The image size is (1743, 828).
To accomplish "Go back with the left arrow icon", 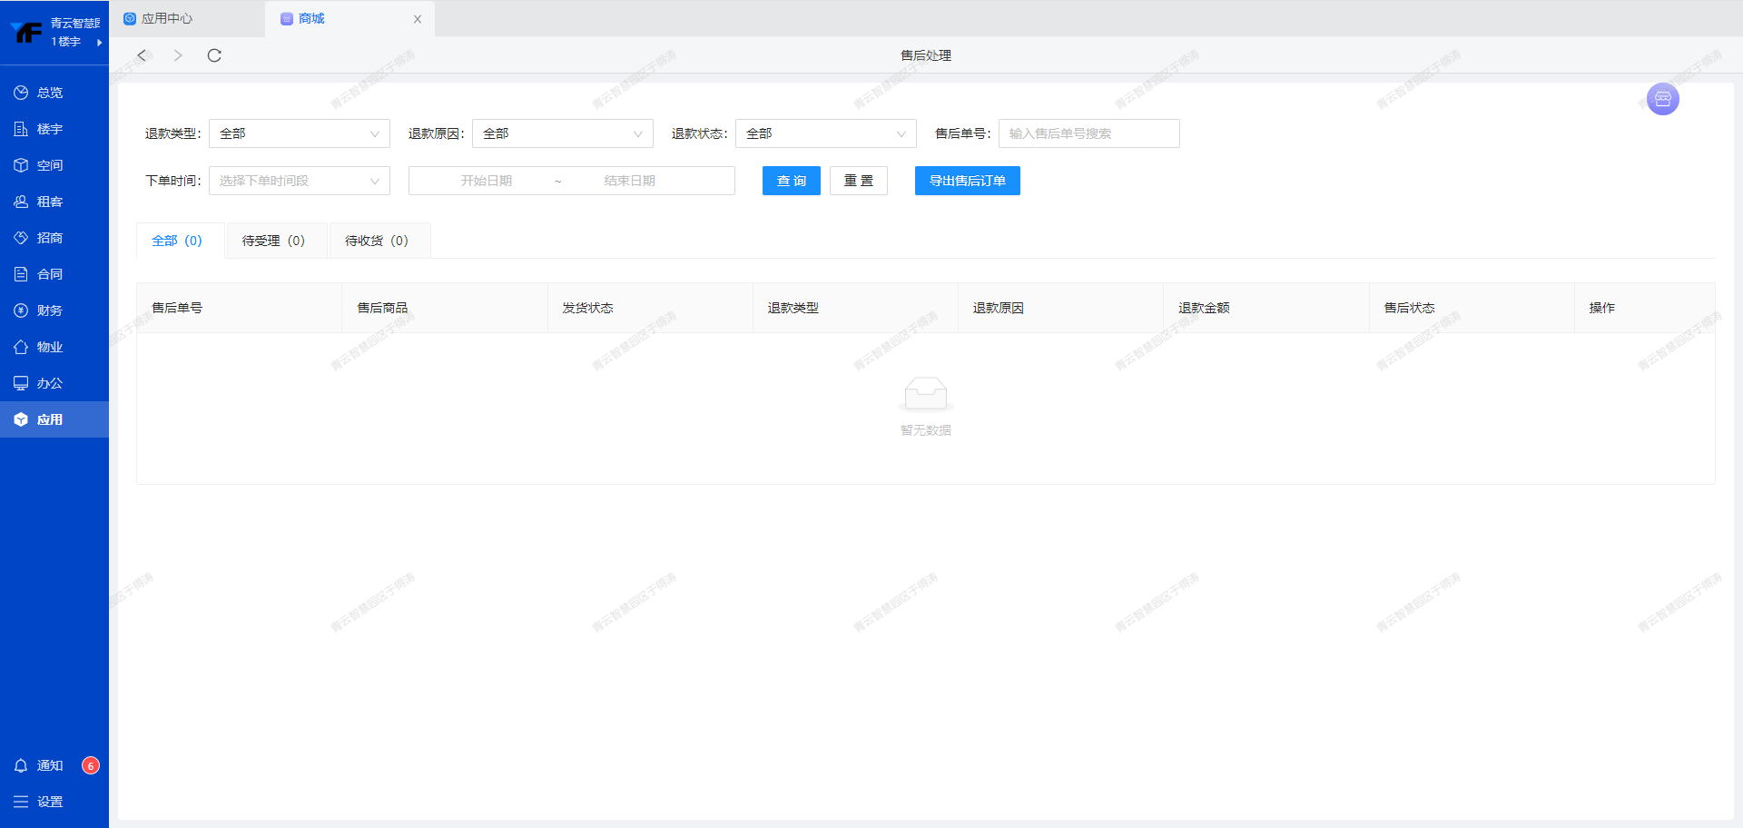I will tap(142, 55).
